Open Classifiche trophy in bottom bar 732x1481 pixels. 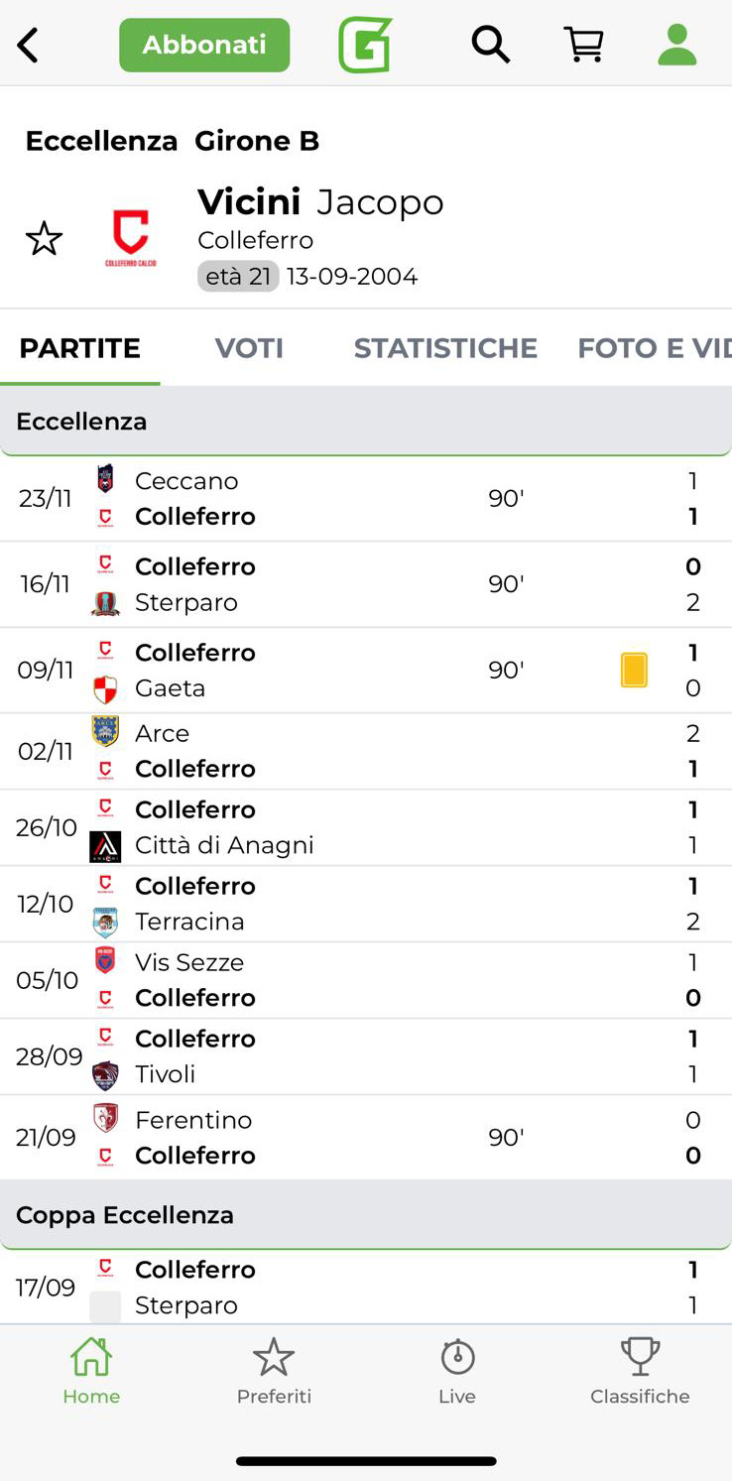point(640,1370)
